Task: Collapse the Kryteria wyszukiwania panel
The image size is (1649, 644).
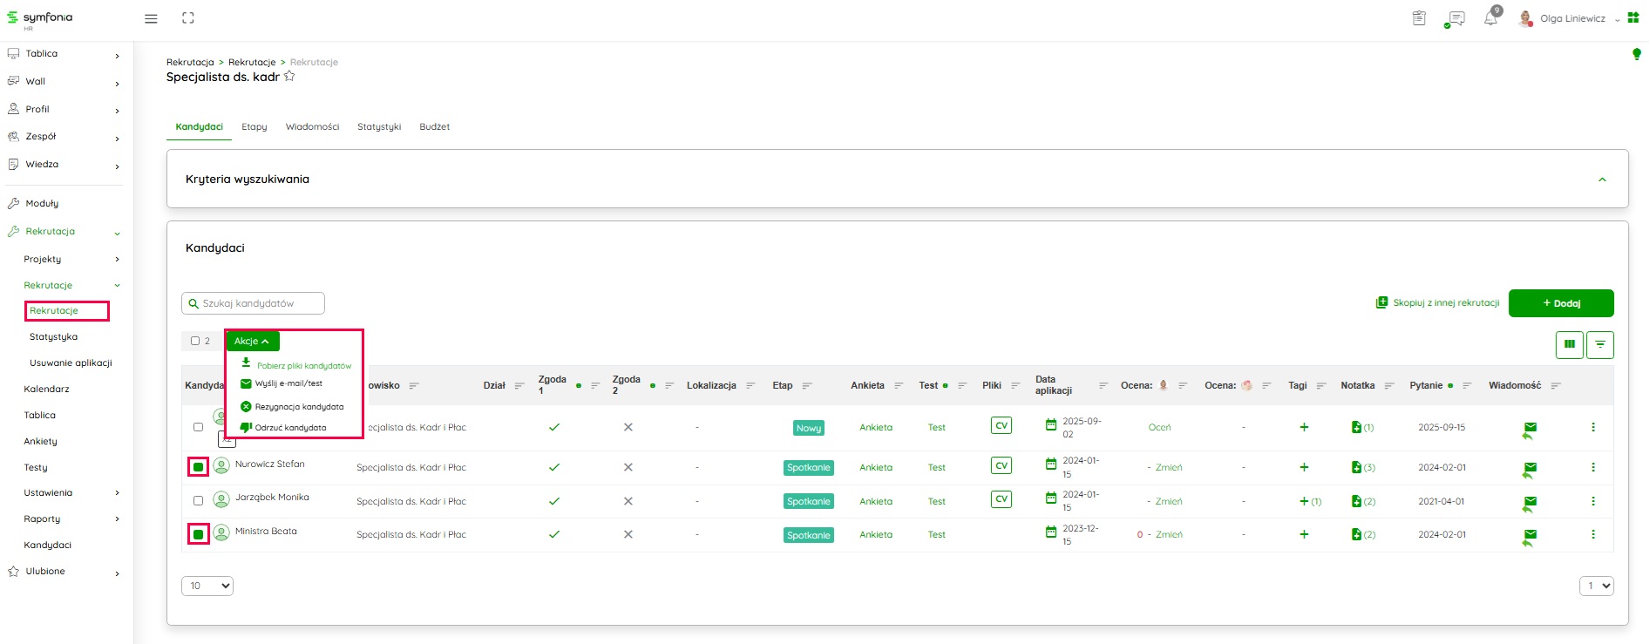Action: point(1601,180)
